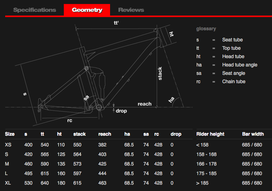Click the 'Rider height' column header
Viewport: 272px width, 191px height.
pos(210,134)
